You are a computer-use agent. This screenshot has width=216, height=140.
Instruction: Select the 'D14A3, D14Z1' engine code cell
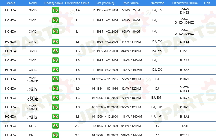pyautogui.click(x=185, y=11)
